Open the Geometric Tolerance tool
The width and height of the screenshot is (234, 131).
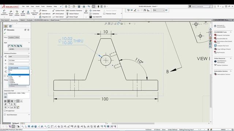tap(74, 11)
